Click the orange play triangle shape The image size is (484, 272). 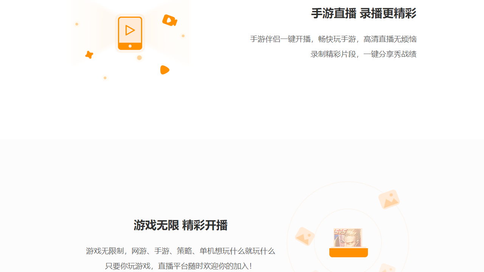point(164,70)
